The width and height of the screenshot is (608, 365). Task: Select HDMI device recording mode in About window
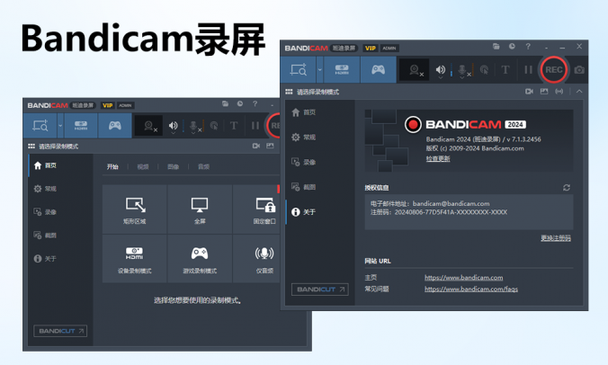coord(342,70)
